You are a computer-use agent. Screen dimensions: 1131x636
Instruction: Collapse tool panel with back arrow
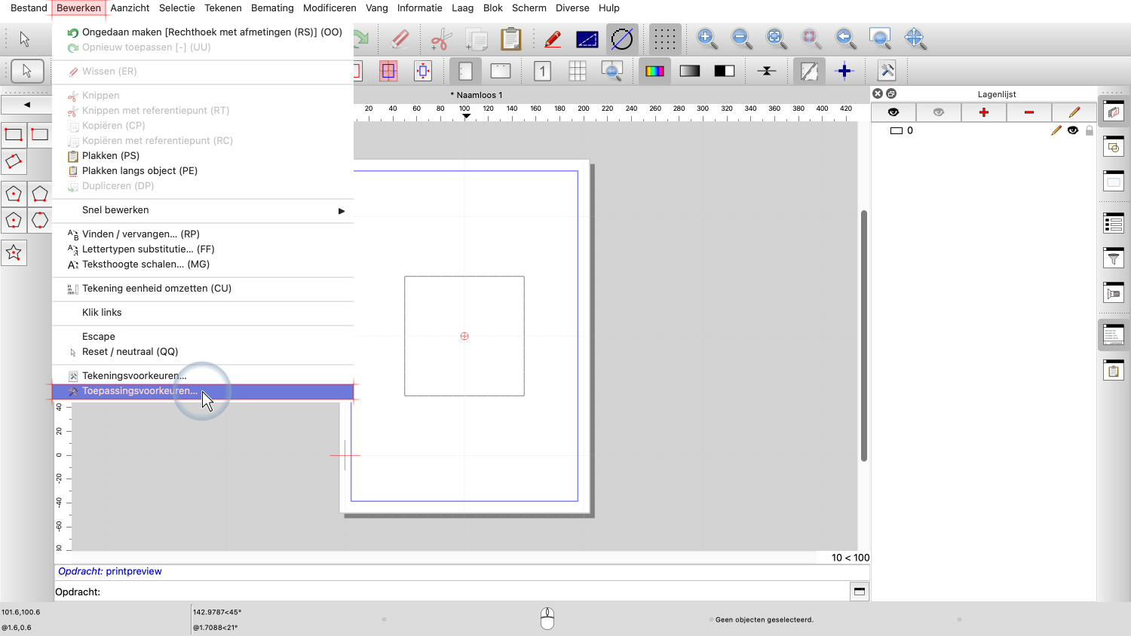27,105
